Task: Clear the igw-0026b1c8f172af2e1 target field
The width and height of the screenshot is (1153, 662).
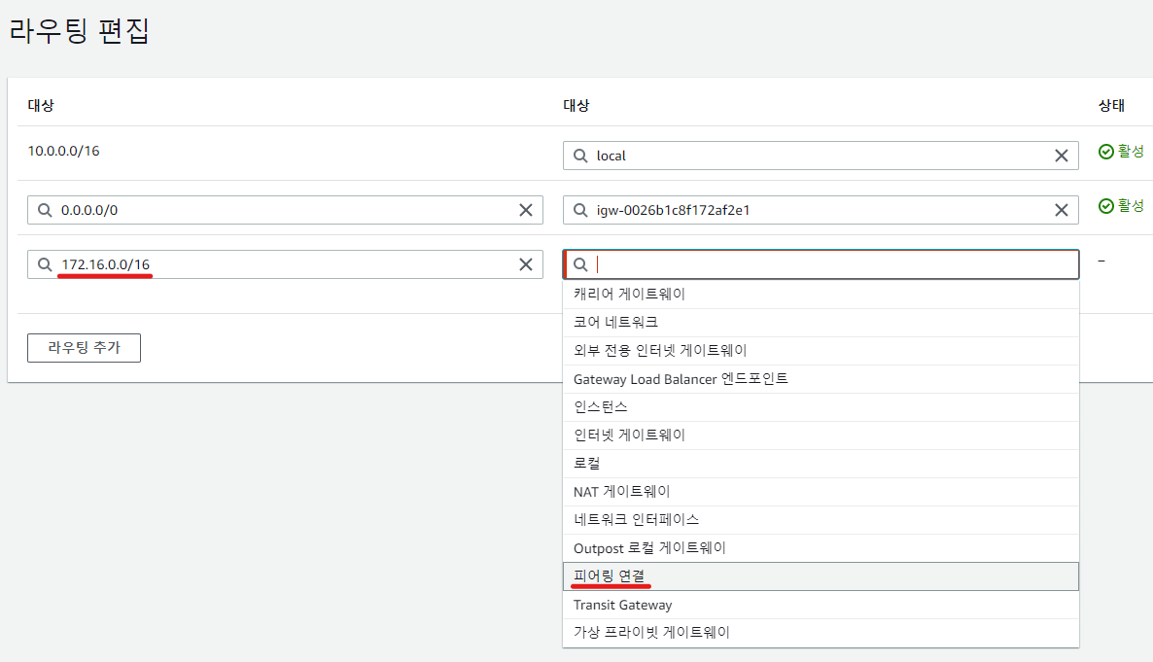Action: [x=1062, y=210]
